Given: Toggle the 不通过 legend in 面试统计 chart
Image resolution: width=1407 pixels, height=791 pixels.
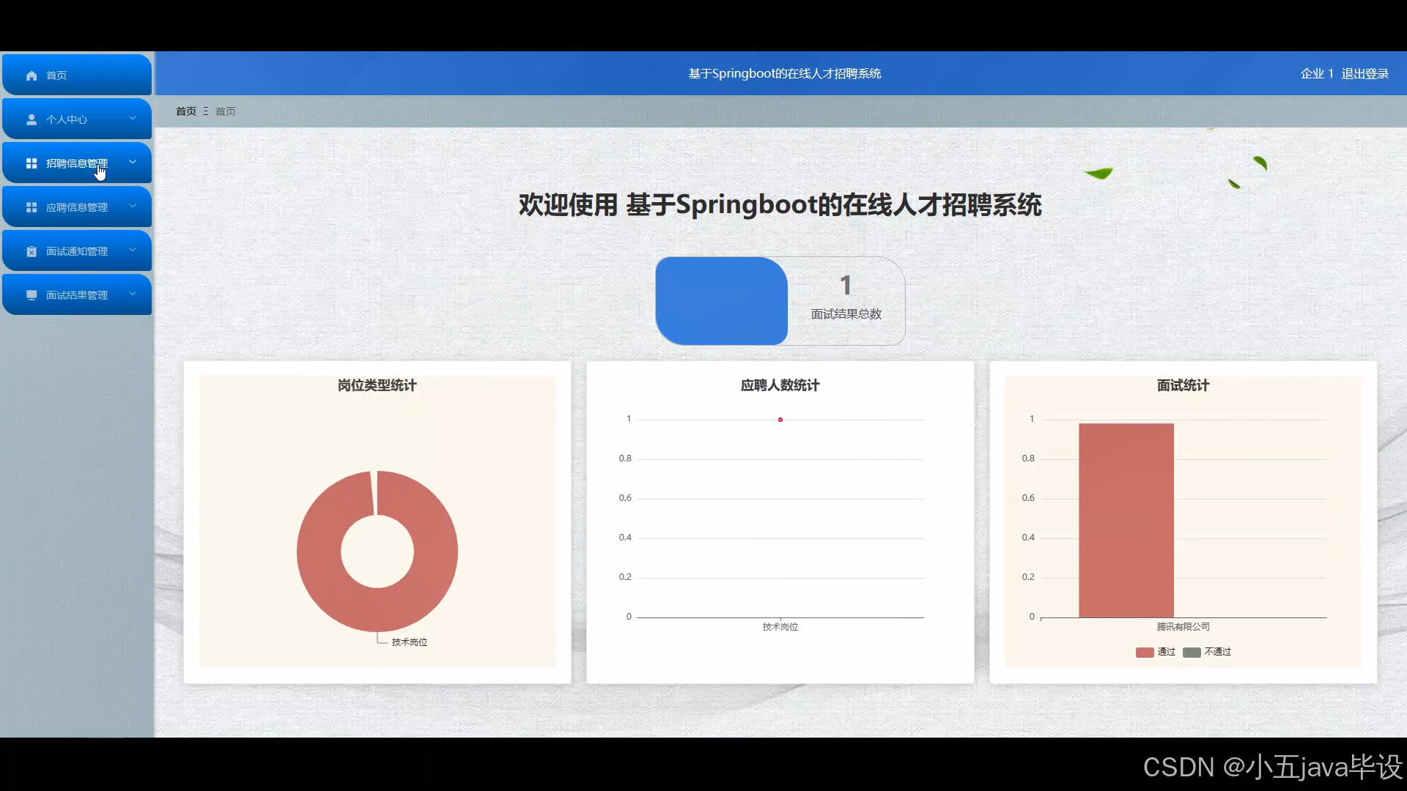Looking at the screenshot, I should pos(1207,652).
